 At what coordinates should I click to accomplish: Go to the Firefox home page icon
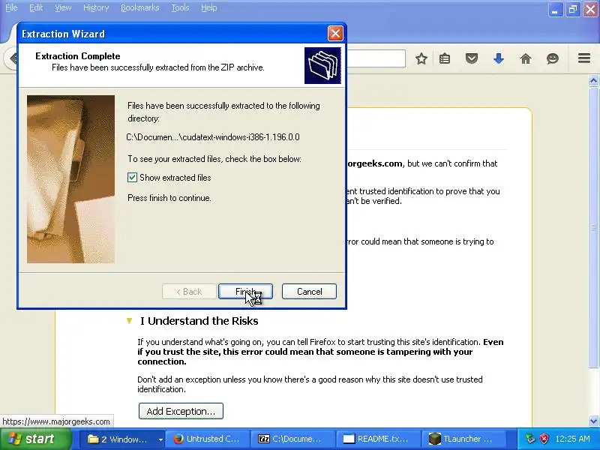click(526, 58)
